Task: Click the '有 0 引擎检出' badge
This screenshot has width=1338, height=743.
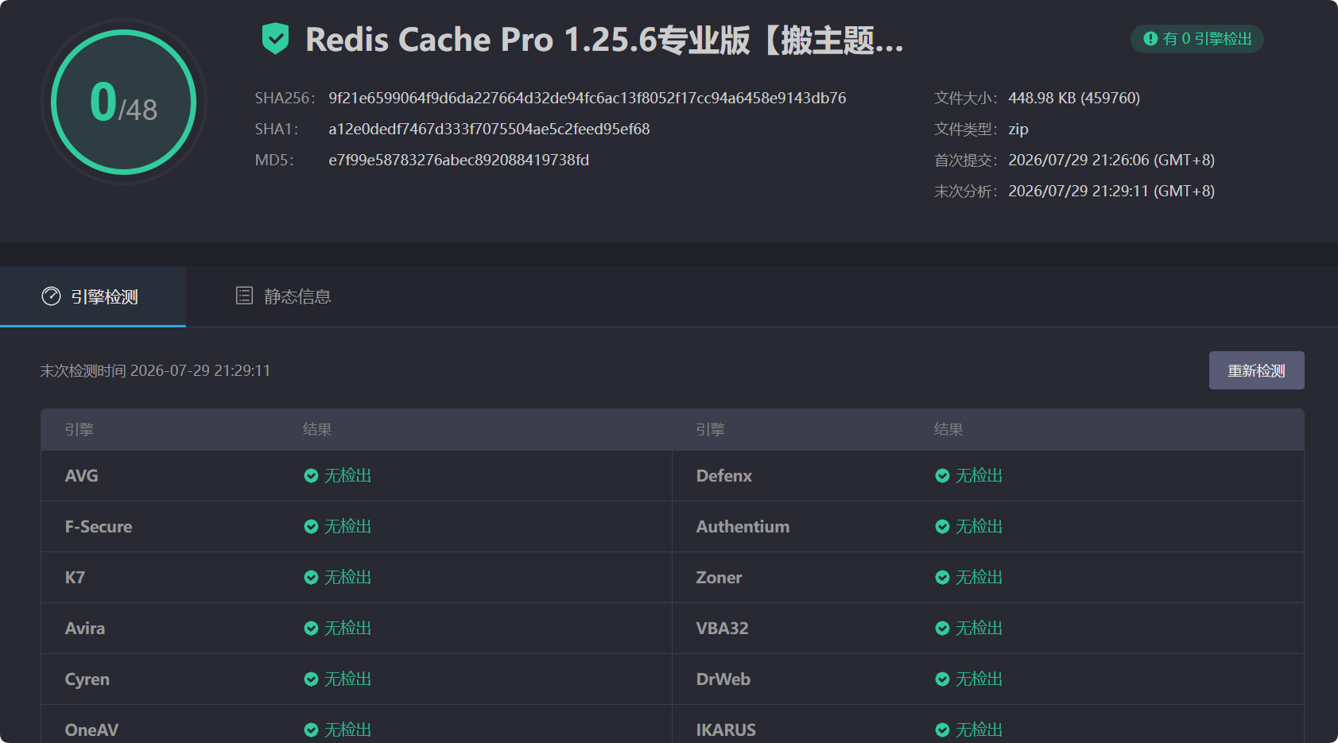Action: click(x=1197, y=39)
